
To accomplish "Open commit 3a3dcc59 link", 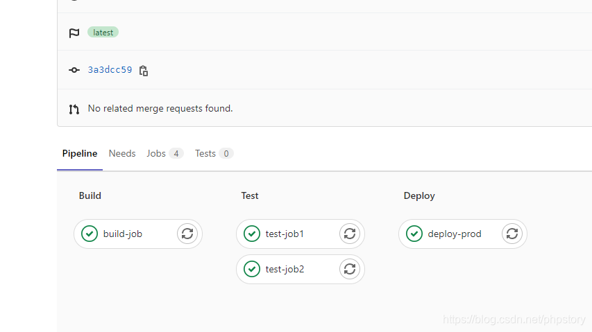I will [110, 70].
